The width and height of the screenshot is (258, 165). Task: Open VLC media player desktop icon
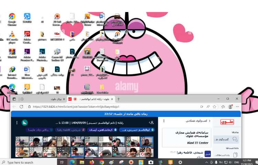pyautogui.click(x=12, y=34)
